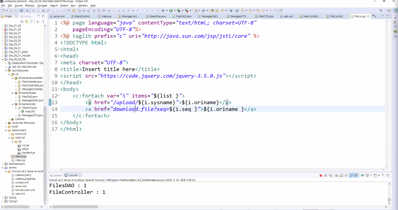Click the Open Web Browser globe icon
This screenshot has height=210, width=398.
click(231, 11)
